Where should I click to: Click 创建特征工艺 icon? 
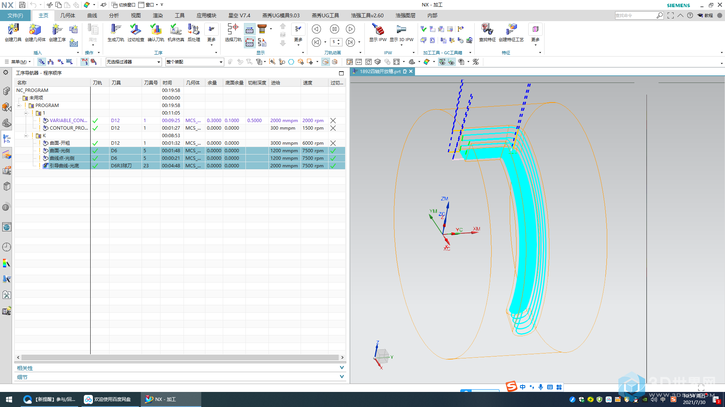point(511,32)
